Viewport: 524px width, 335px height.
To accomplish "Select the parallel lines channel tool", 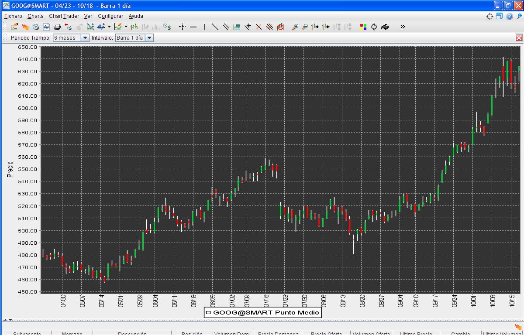I will (226, 27).
